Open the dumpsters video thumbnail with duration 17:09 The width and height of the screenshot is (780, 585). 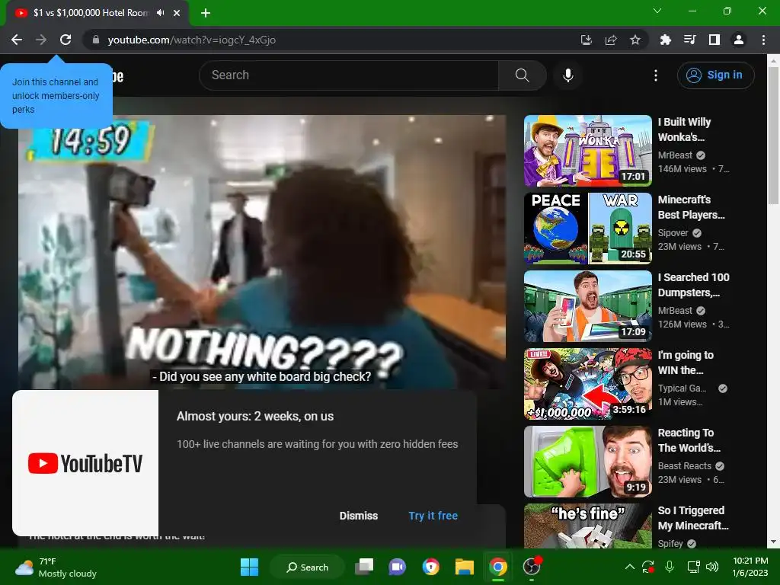(588, 306)
